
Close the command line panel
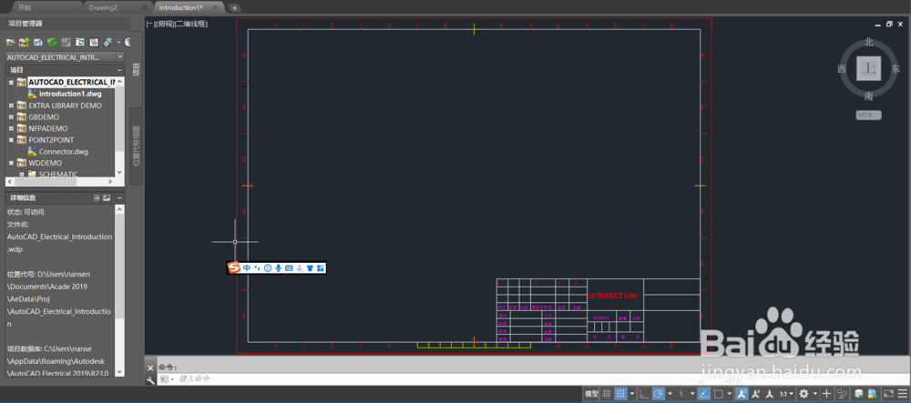[x=150, y=368]
